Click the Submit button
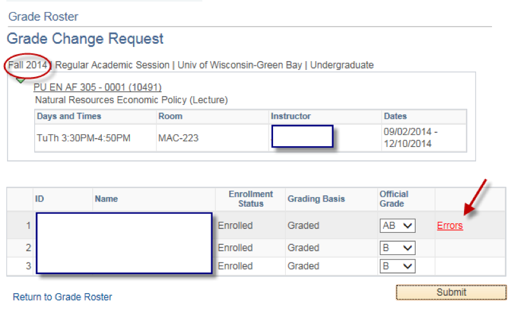 click(451, 292)
